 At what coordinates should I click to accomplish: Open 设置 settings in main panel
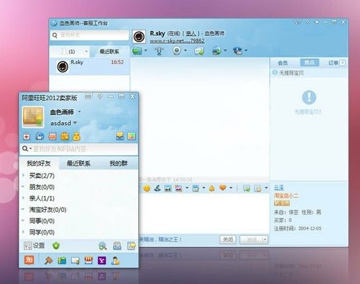tap(34, 246)
